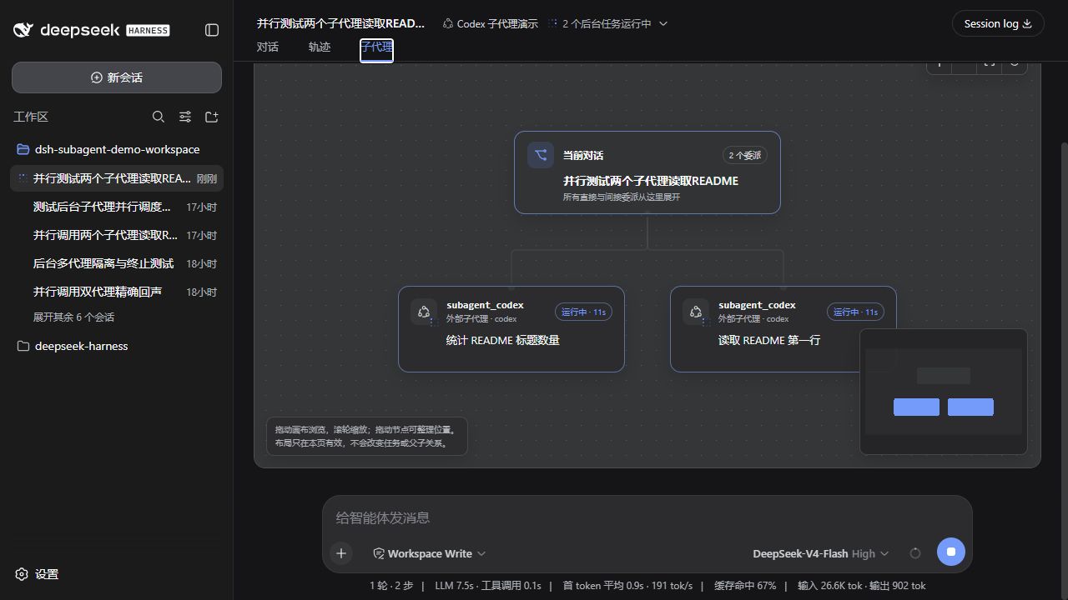Viewport: 1068px width, 600px height.
Task: Open 设置 settings
Action: click(x=38, y=574)
